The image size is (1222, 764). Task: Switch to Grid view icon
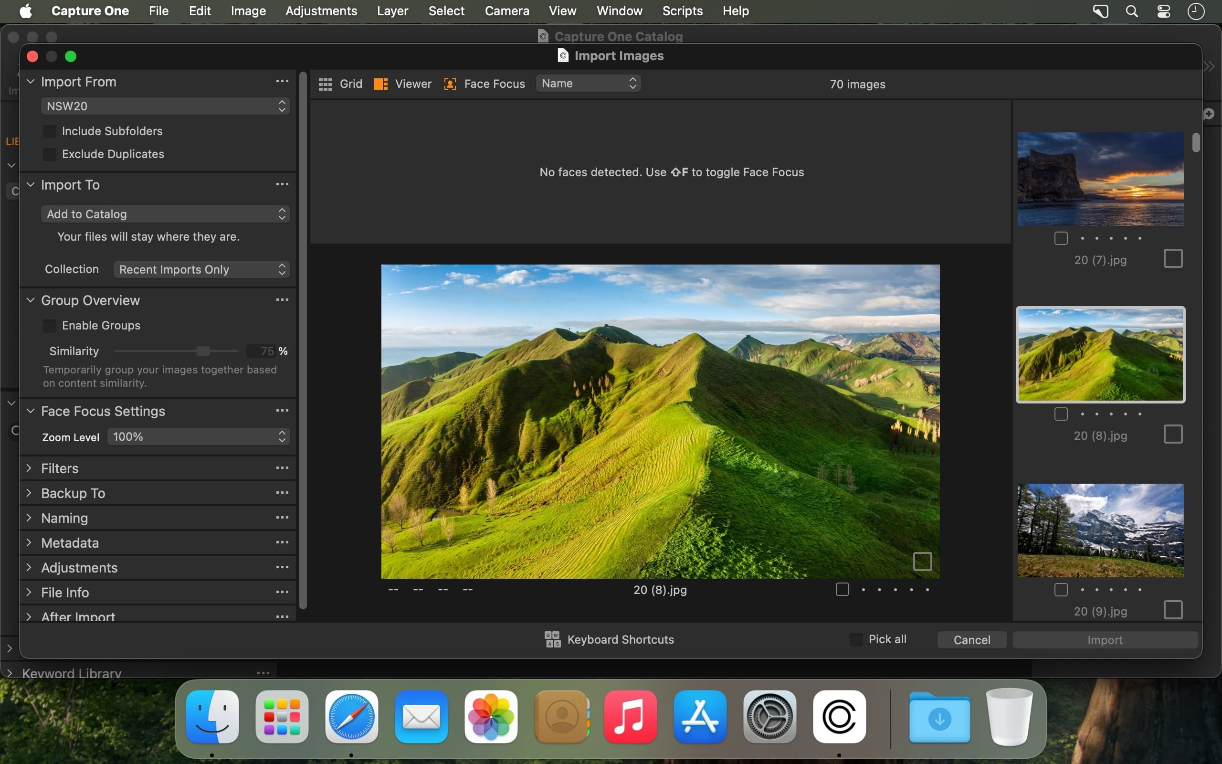[x=325, y=84]
